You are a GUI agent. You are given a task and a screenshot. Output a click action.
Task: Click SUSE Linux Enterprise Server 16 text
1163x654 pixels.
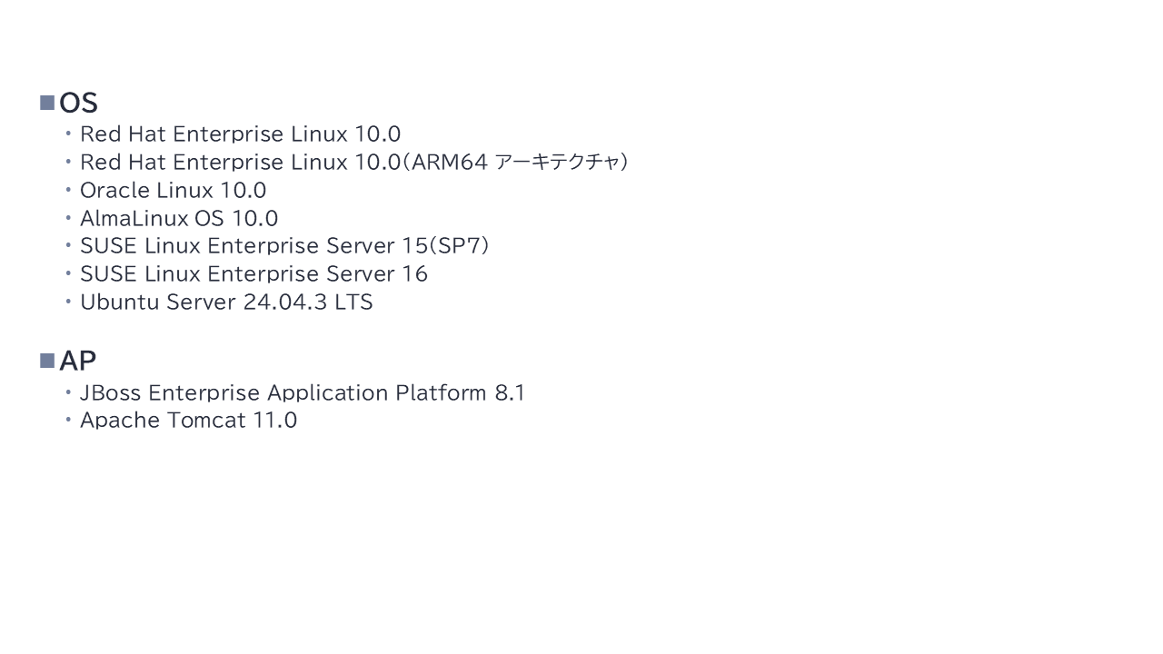point(253,274)
